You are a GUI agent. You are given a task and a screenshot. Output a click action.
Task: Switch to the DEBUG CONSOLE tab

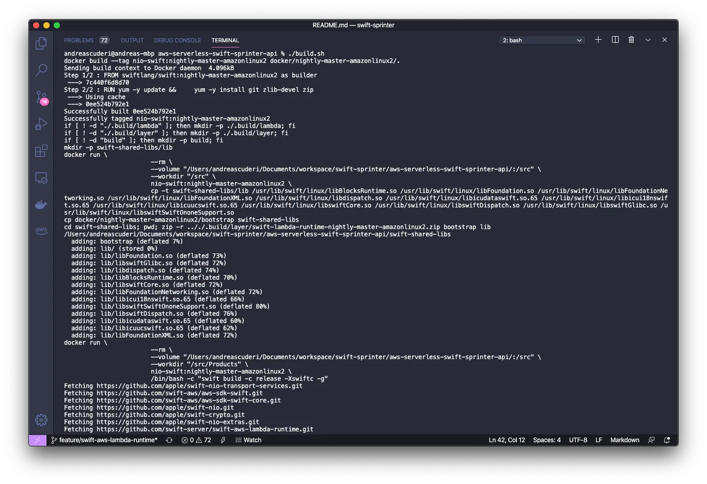pyautogui.click(x=178, y=40)
